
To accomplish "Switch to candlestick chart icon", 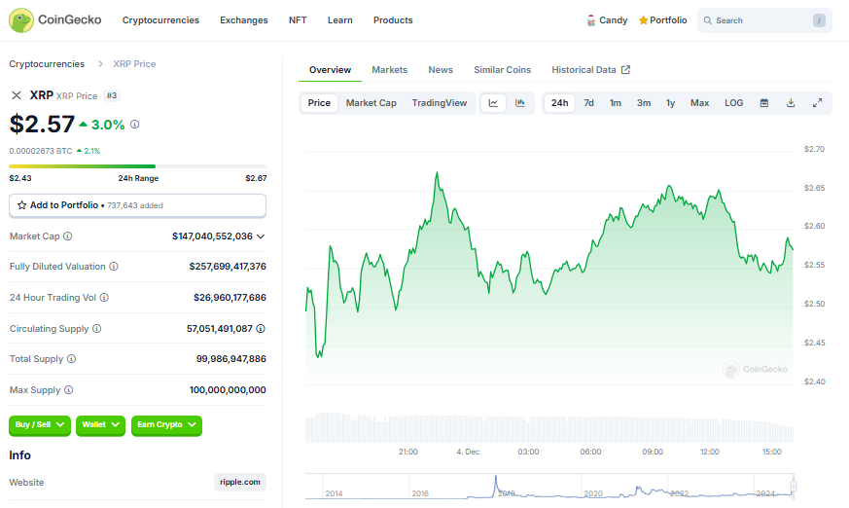I will 519,103.
